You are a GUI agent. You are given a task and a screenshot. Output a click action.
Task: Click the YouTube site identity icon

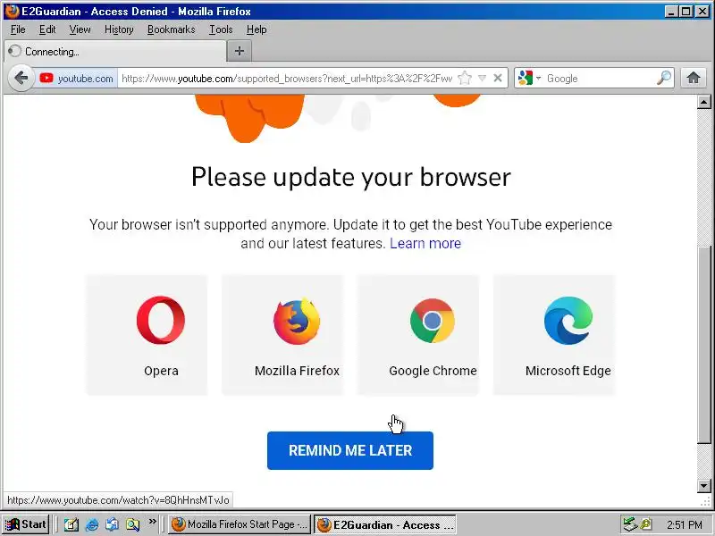[46, 78]
